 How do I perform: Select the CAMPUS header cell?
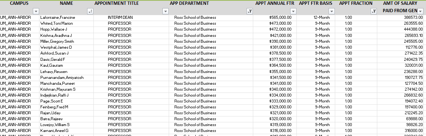pyautogui.click(x=20, y=8)
